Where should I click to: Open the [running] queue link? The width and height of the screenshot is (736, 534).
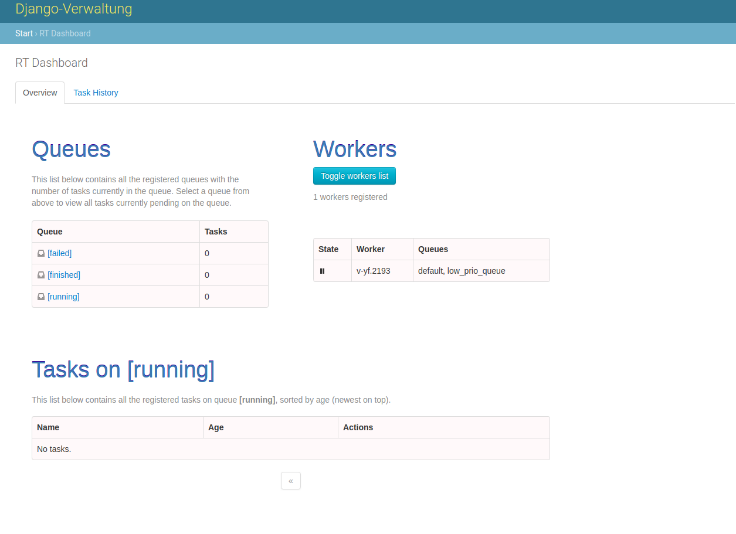click(63, 297)
